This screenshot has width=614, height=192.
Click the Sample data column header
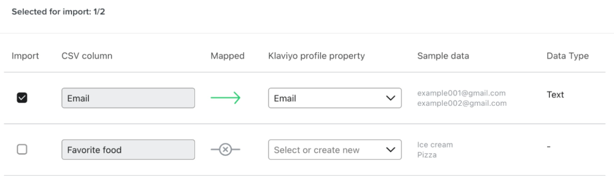pos(443,56)
